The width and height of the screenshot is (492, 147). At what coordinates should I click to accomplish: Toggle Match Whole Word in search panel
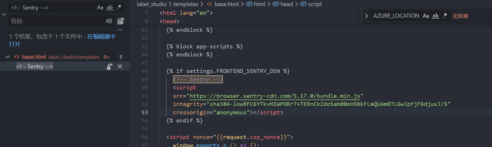[x=110, y=8]
